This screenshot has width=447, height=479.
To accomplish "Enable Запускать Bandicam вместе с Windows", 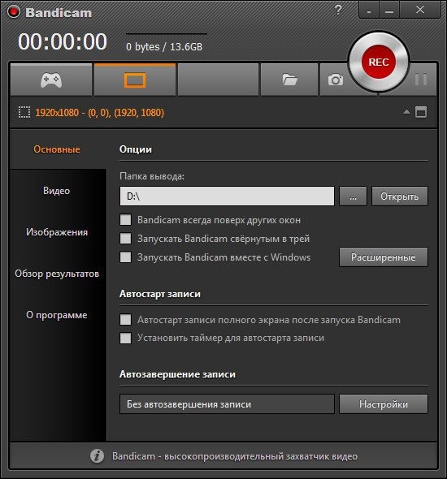I will pos(125,257).
